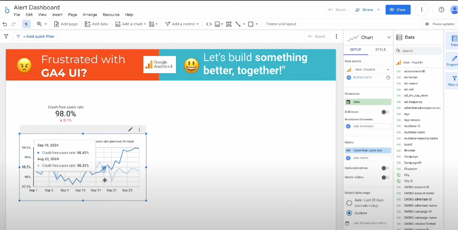458x230 pixels.
Task: Click the Crash-free users rate 98.0% scorecard
Action: click(x=66, y=114)
